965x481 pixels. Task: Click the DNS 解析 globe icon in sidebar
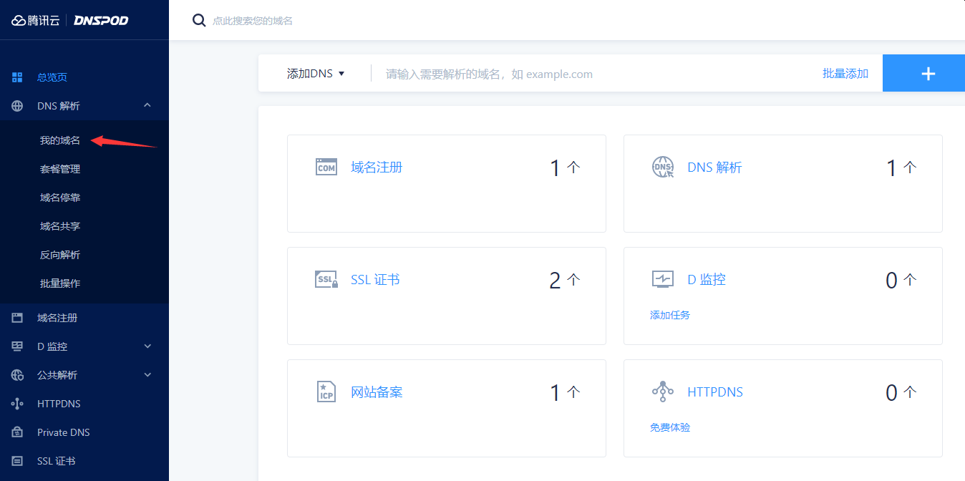(17, 106)
